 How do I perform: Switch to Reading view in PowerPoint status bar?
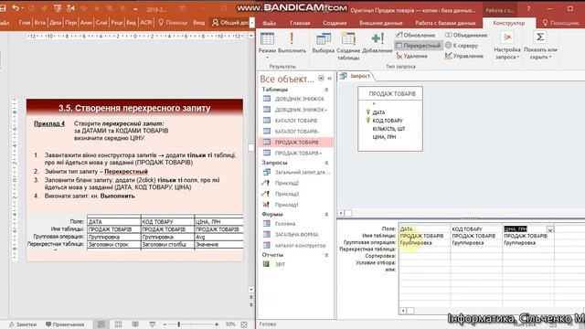(135, 324)
